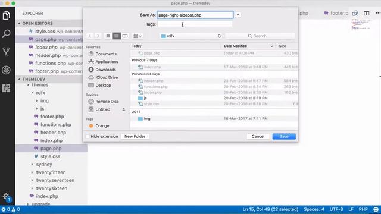381x214 pixels.
Task: Change language mode via PHP status
Action: [363, 209]
